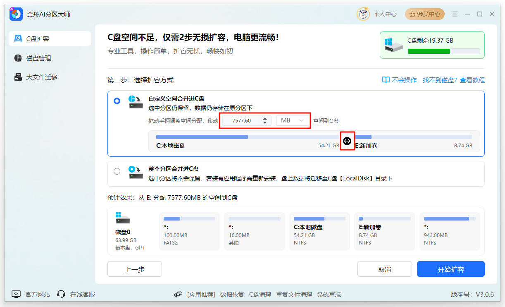Click the book icon beside tutorial link

386,80
